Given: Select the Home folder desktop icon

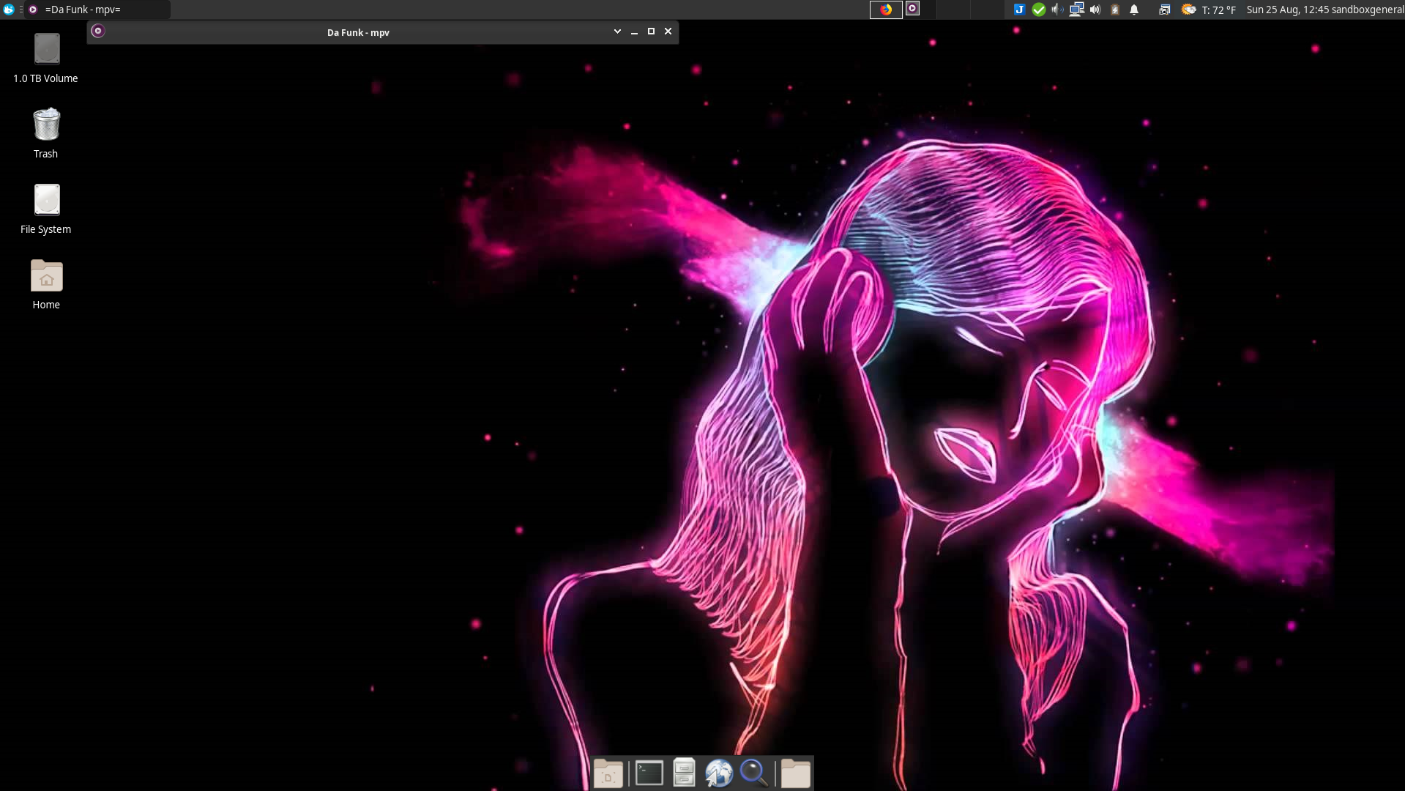Looking at the screenshot, I should coord(46,284).
